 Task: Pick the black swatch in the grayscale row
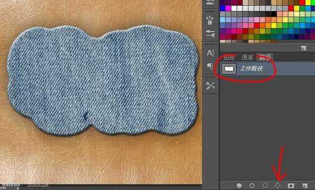[x=274, y=14]
